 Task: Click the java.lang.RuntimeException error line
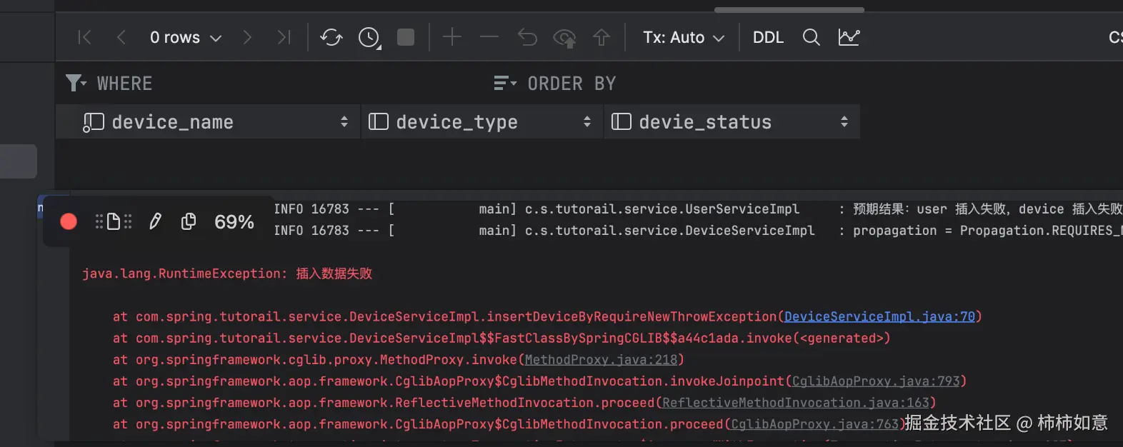[227, 273]
